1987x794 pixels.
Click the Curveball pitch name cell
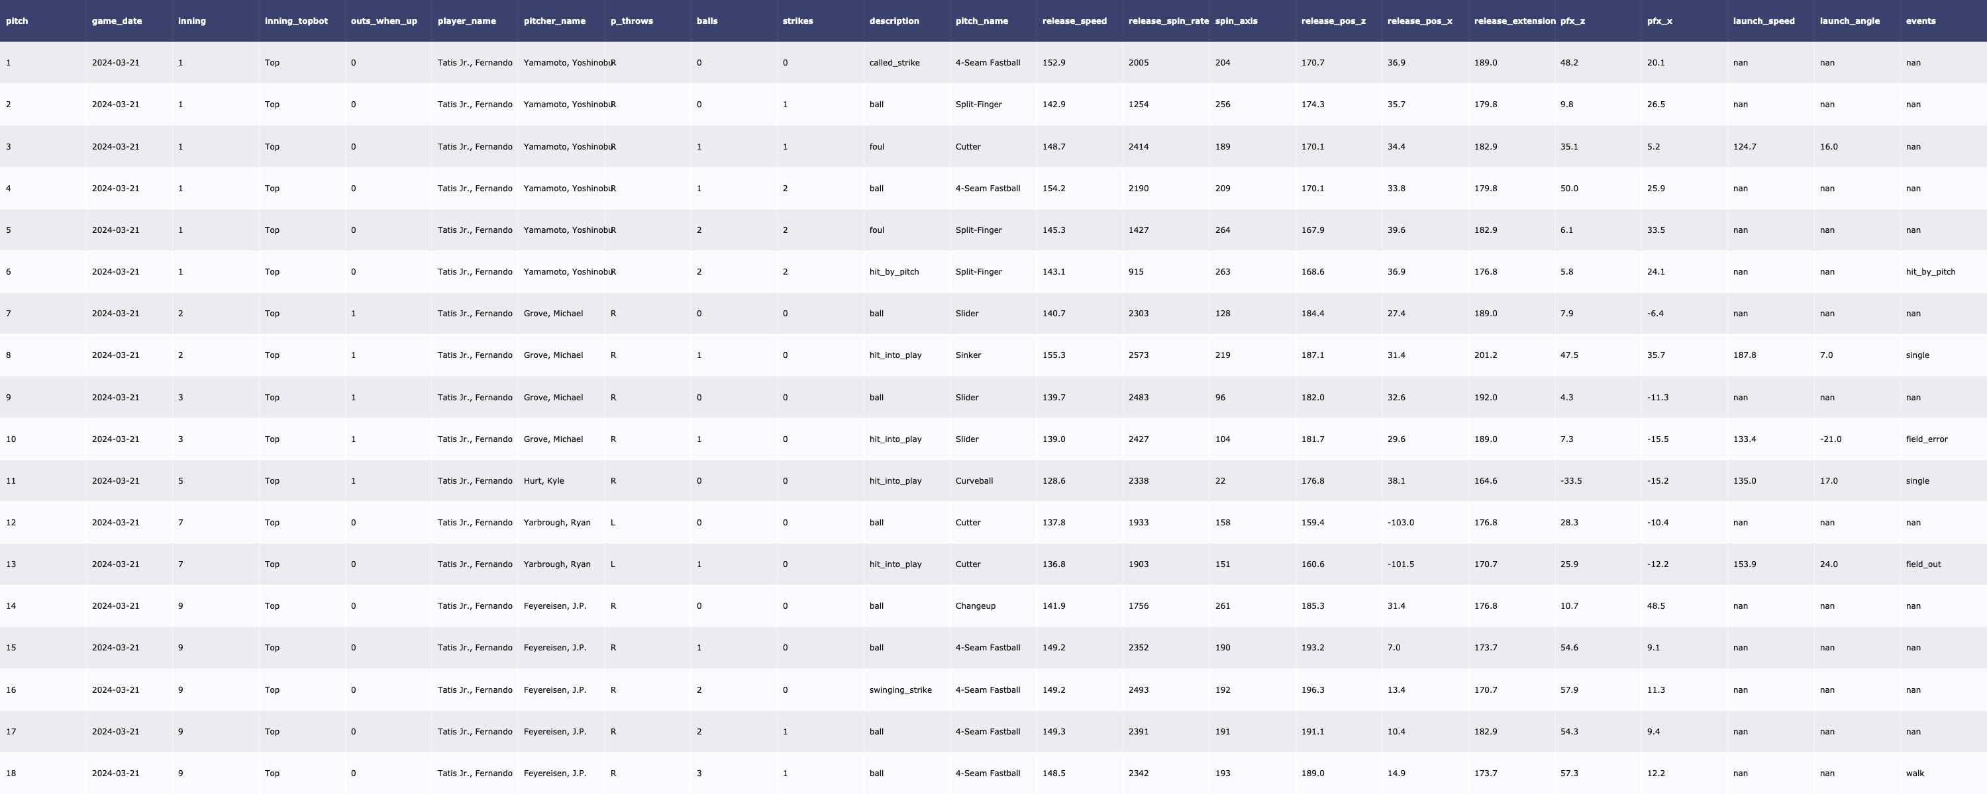click(974, 481)
